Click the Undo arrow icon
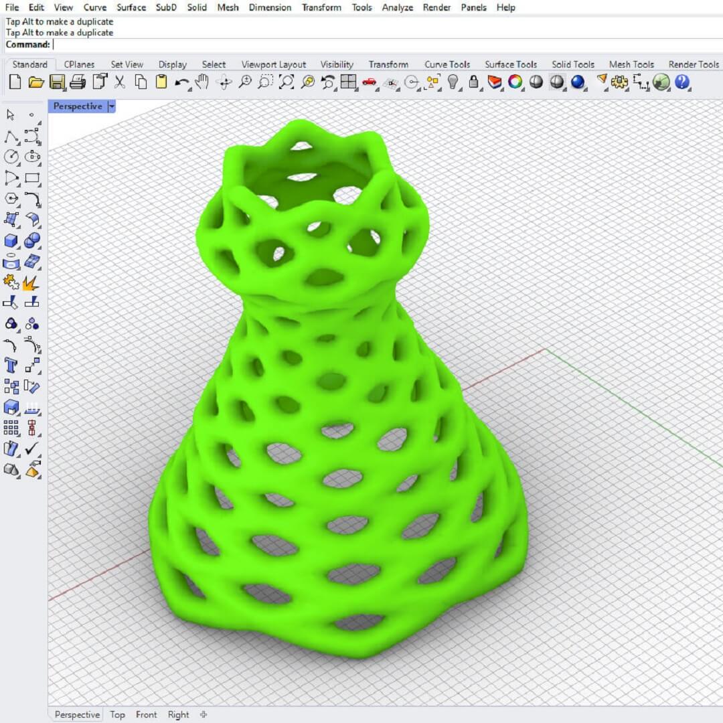Viewport: 723px width, 723px height. click(181, 84)
